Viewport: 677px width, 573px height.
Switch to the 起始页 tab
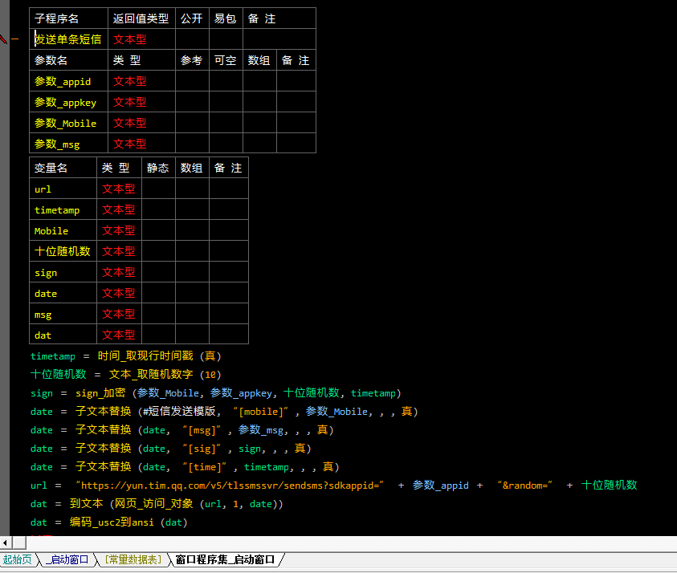tap(18, 559)
